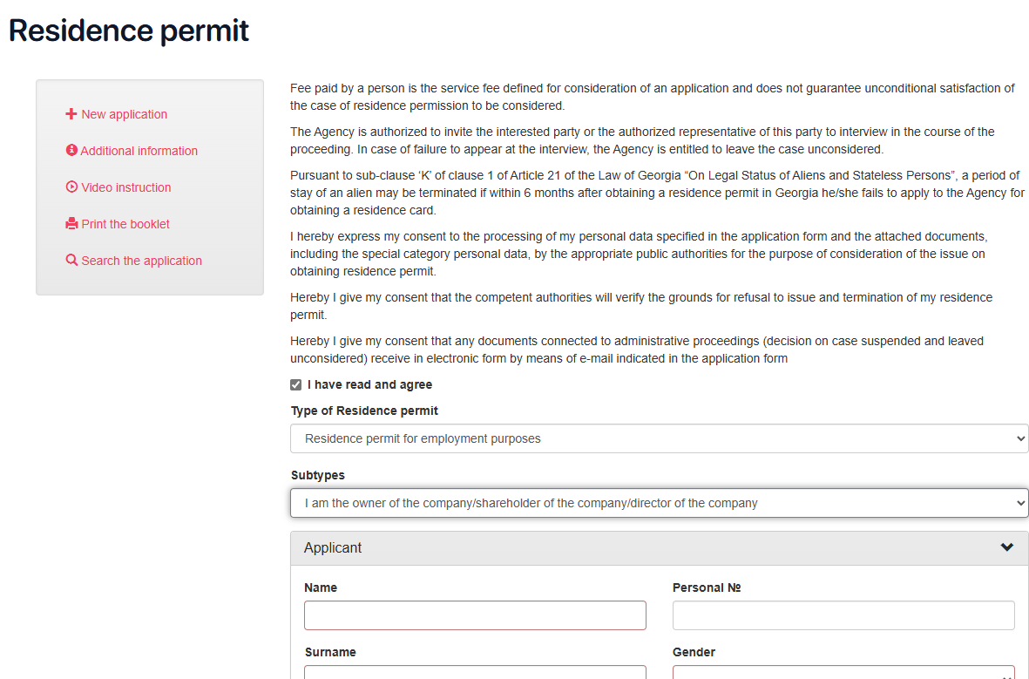Open the New application link
This screenshot has height=679, width=1029.
[124, 114]
